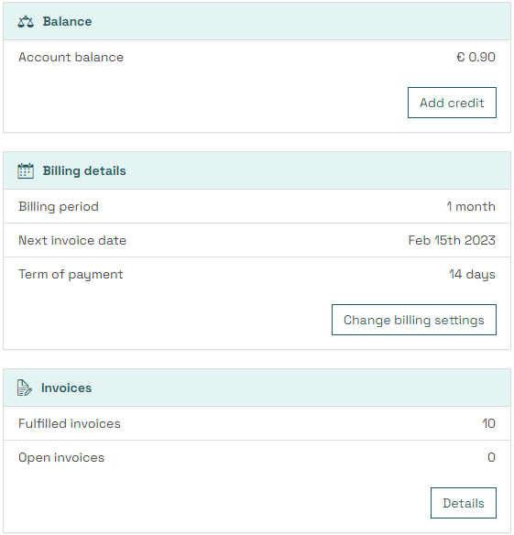Click the fulfilled invoices count 10
Viewport: 514px width, 535px height.
click(488, 423)
